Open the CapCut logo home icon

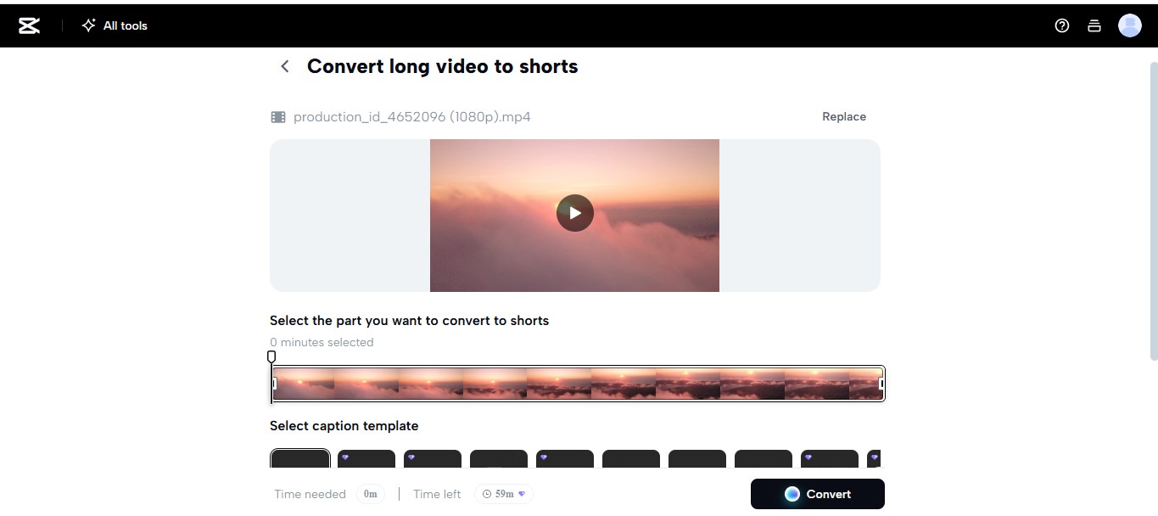(28, 25)
